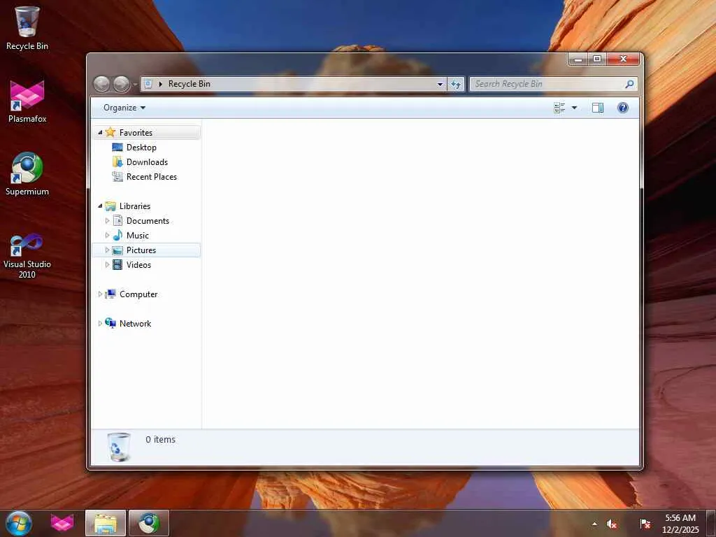Close the Recycle Bin window
Viewport: 716px width, 537px height.
[x=623, y=59]
